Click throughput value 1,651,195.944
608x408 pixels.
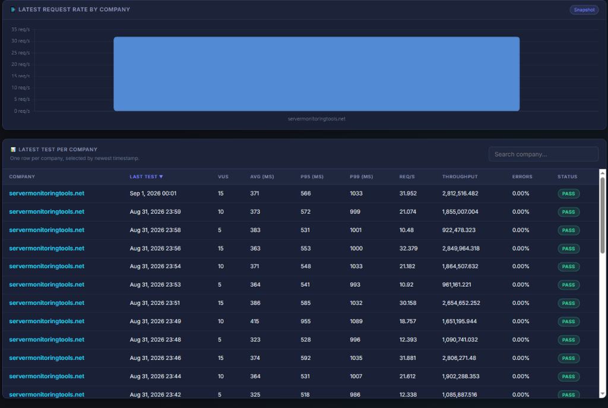460,321
